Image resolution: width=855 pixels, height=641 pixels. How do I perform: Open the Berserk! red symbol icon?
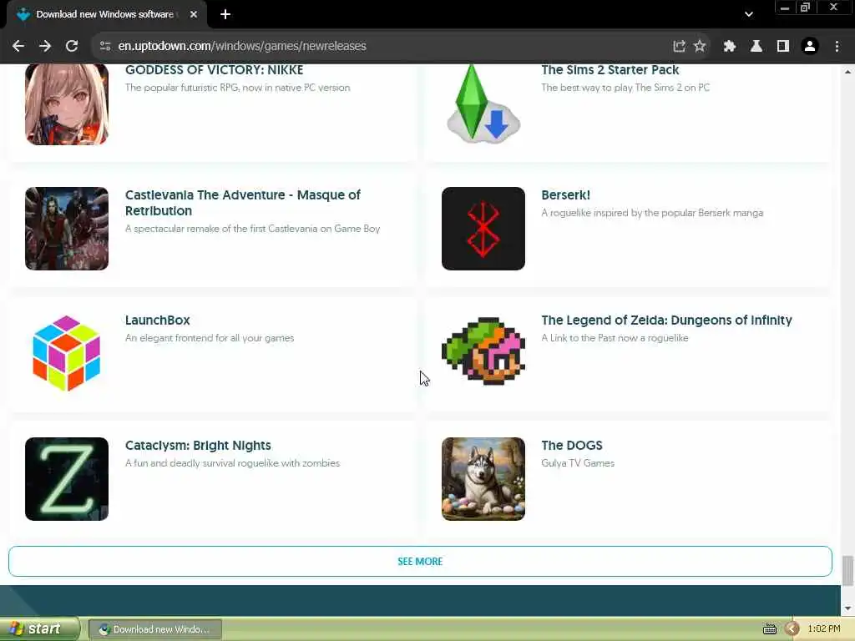click(x=483, y=229)
